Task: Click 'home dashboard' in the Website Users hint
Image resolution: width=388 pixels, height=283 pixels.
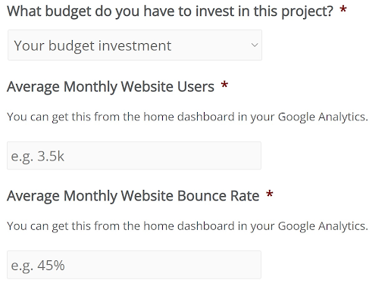Action: (189, 117)
